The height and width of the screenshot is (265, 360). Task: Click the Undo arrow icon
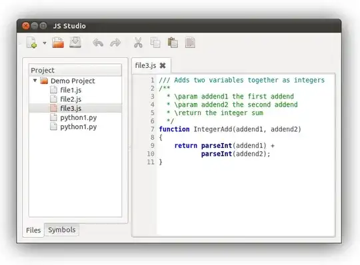[x=98, y=43]
